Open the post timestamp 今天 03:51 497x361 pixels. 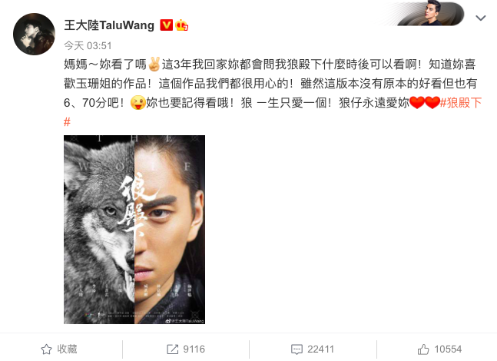point(88,45)
